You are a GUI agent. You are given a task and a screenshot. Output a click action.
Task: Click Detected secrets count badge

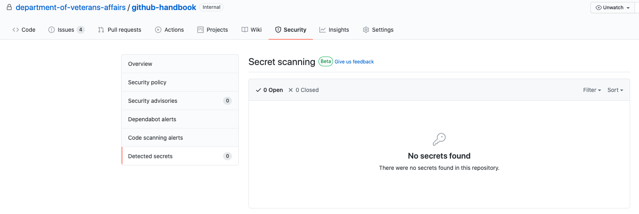227,156
